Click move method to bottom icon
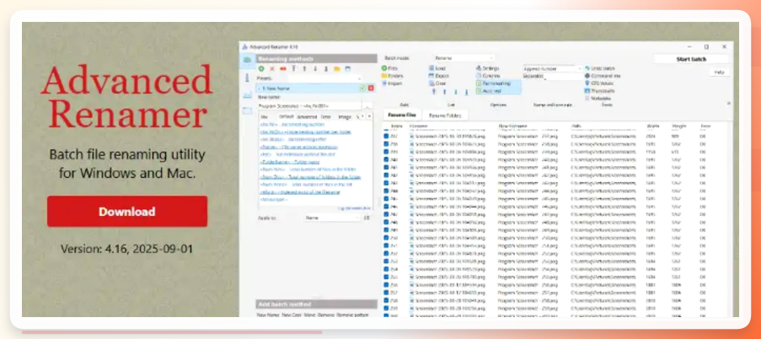 (x=326, y=69)
